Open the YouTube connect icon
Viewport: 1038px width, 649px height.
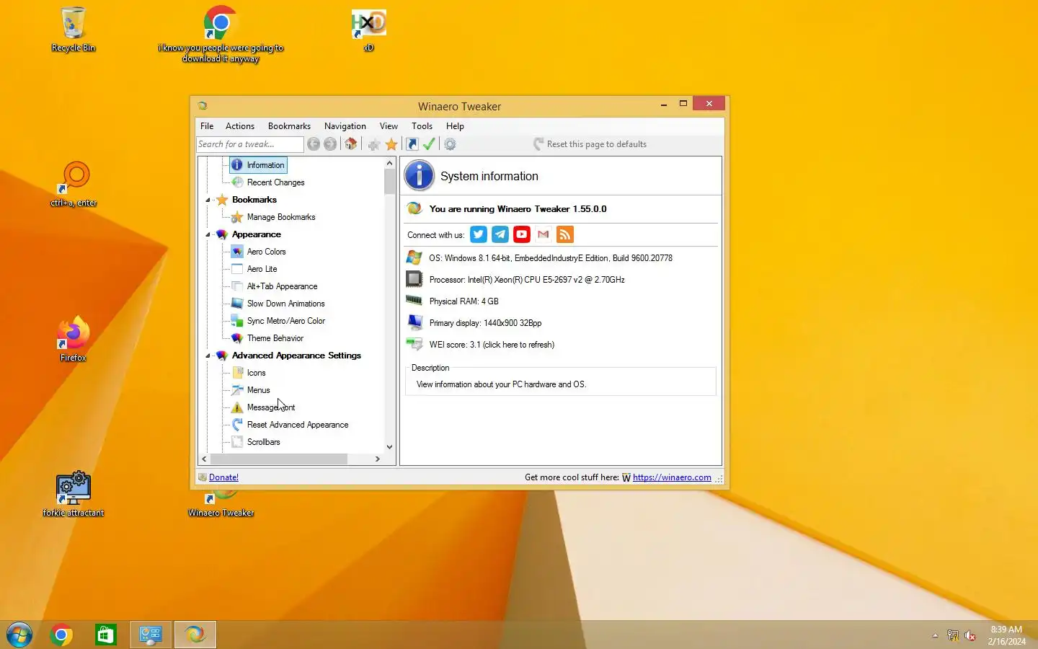pyautogui.click(x=522, y=234)
